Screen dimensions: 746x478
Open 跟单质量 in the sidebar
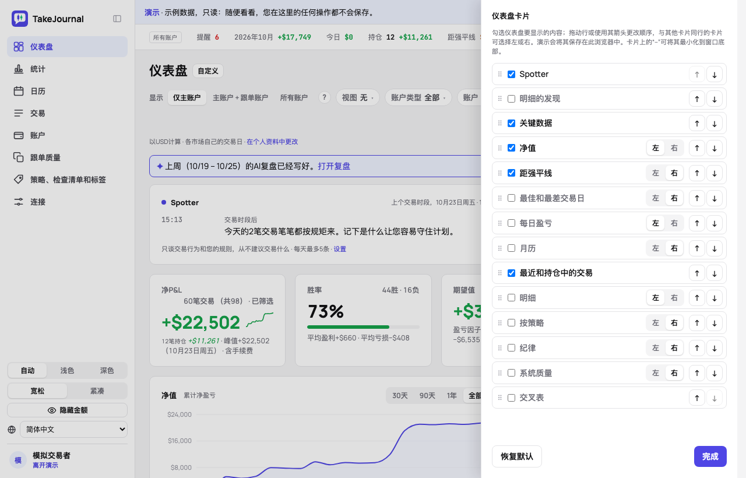[67, 157]
